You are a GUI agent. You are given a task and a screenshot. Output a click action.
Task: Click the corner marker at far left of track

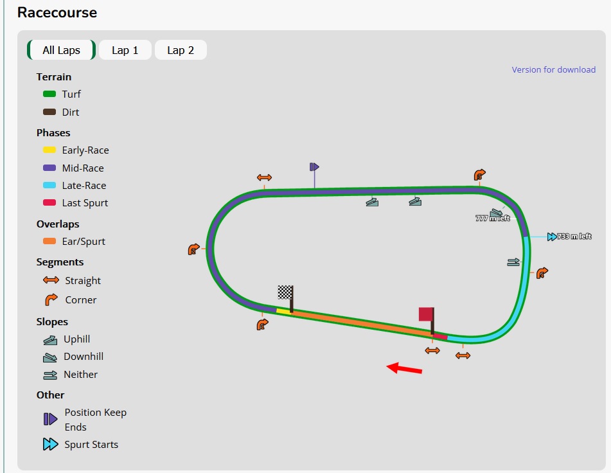pyautogui.click(x=193, y=249)
